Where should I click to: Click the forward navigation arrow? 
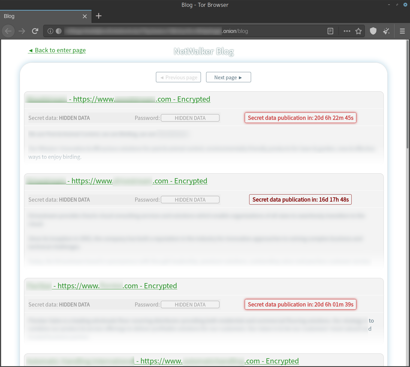pos(22,31)
